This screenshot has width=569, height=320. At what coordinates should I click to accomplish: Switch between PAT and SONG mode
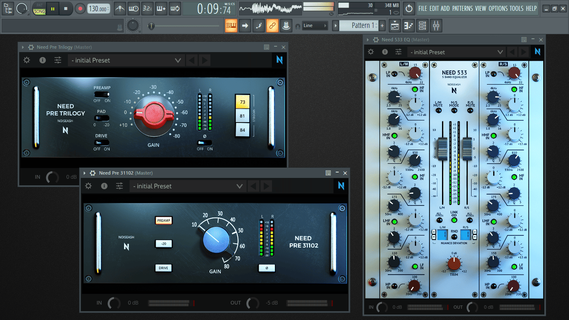[40, 8]
